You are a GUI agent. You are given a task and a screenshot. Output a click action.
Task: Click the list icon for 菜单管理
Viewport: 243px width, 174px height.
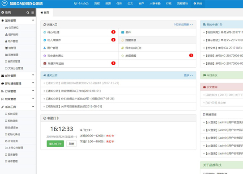(6, 55)
